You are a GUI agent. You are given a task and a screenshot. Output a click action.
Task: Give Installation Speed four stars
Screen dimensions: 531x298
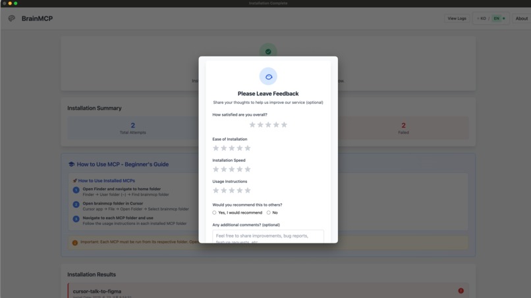coord(240,169)
